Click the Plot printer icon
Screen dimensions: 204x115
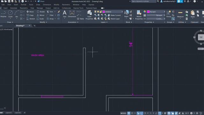click(x=23, y=1)
